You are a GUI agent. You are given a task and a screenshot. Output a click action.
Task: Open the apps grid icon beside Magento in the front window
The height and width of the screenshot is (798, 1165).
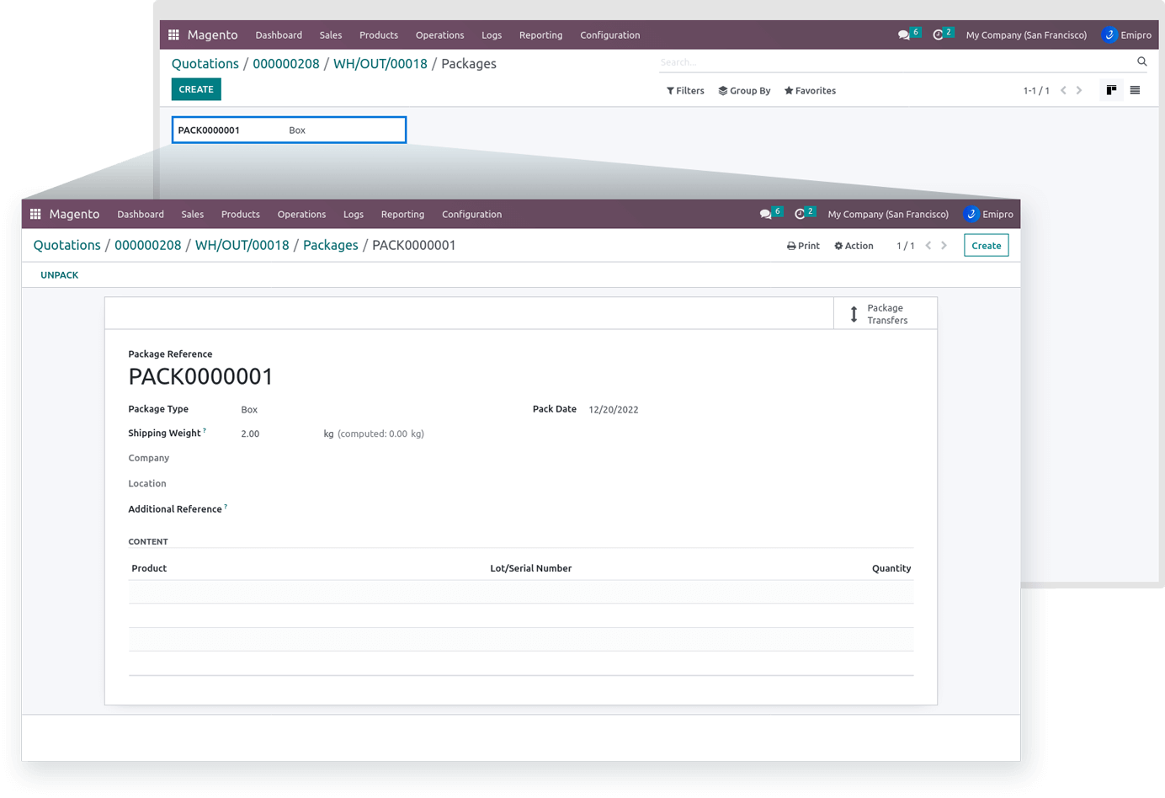pyautogui.click(x=35, y=215)
